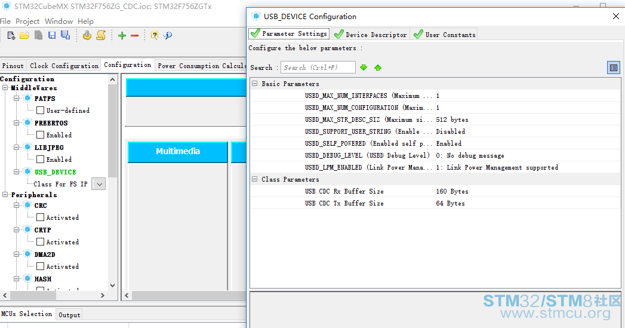Collapse the USB_DEVICE tree node
The width and height of the screenshot is (625, 328).
point(17,171)
